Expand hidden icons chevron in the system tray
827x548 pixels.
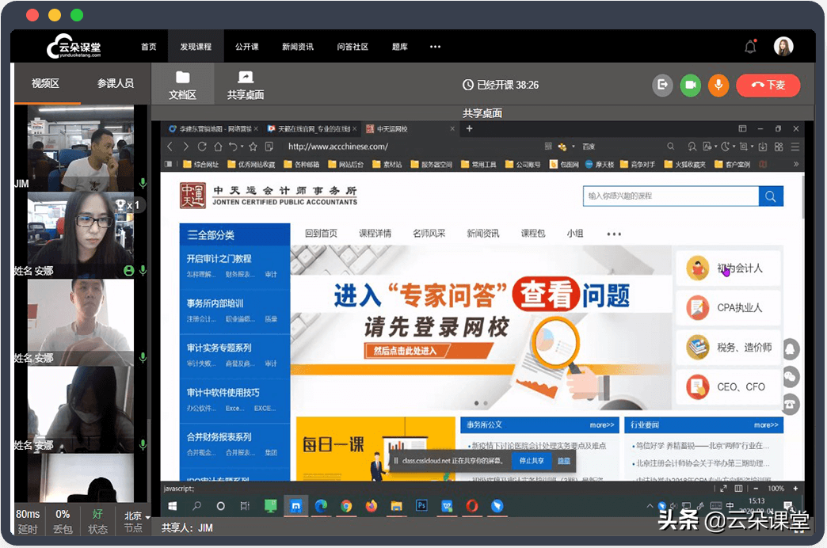pyautogui.click(x=650, y=505)
